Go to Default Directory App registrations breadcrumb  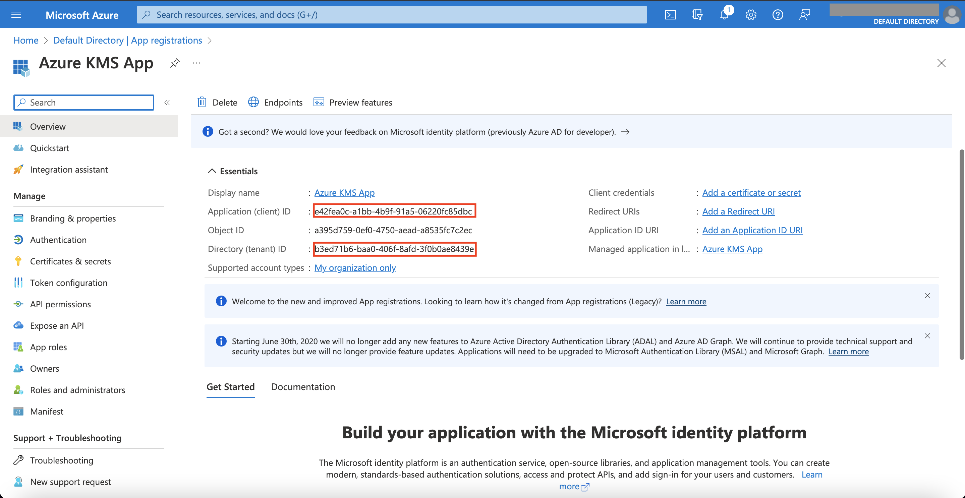pos(128,40)
